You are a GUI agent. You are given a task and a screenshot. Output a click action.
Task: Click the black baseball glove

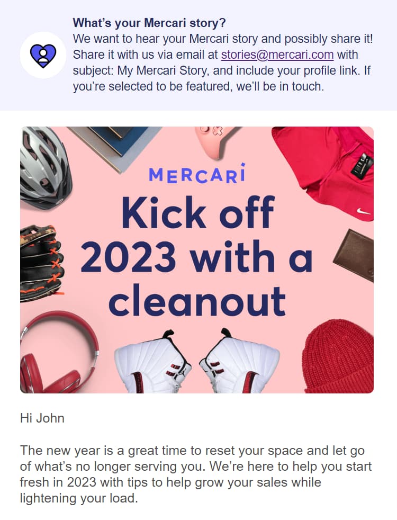pos(41,263)
